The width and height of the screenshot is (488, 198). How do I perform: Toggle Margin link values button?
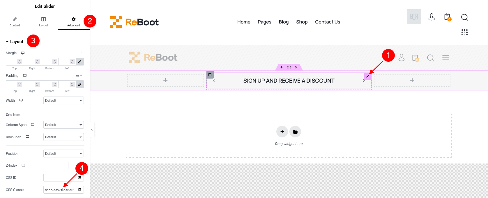tap(80, 61)
